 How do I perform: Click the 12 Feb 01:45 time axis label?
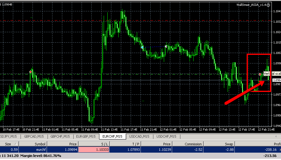(168, 130)
